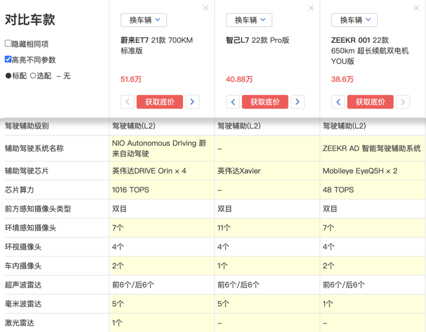
Task: Click the 1个 车内摄像头 cell for 智己L7
Action: tap(267, 266)
